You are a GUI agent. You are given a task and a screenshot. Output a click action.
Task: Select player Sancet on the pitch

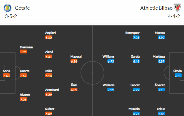pyautogui.click(x=135, y=85)
